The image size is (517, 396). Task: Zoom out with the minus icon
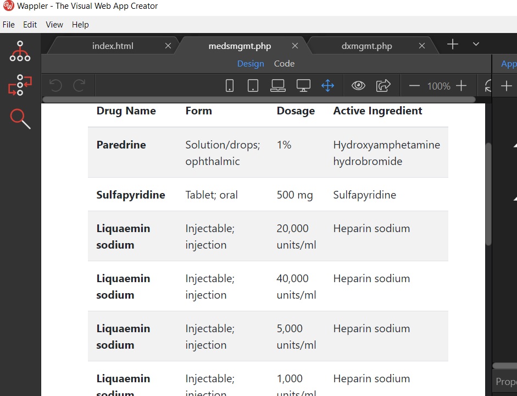pos(414,86)
